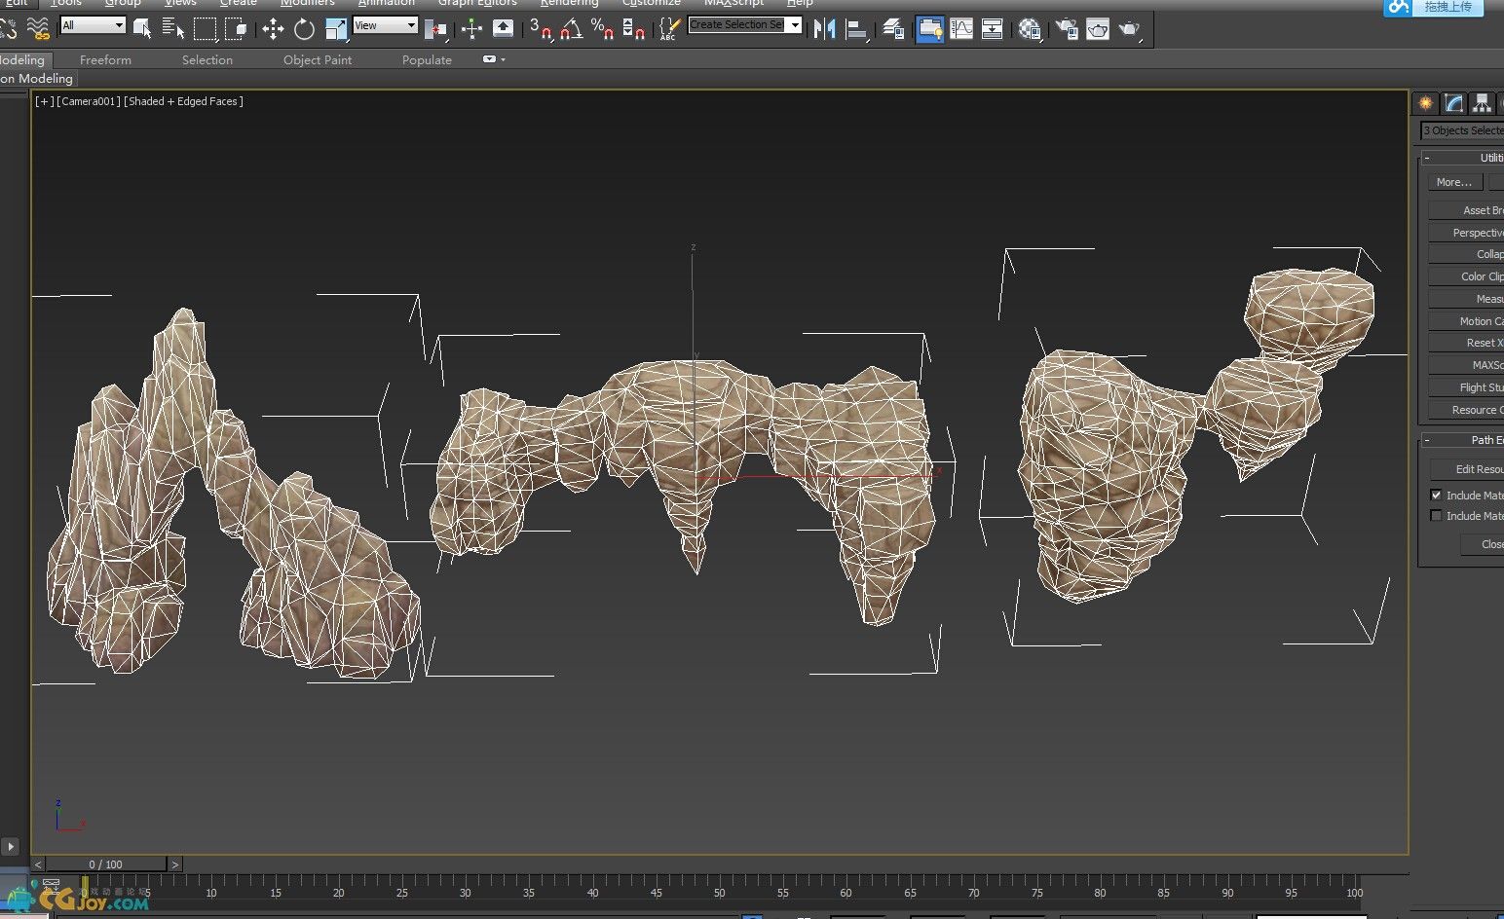Open the selection filter All dropdown
Viewport: 1504px width, 919px height.
point(94,25)
